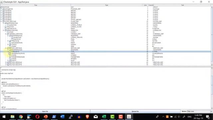Image resolution: width=213 pixels, height=120 pixels.
Task: Click the folder icon beside import[4x0]
Action: (x=3, y=13)
